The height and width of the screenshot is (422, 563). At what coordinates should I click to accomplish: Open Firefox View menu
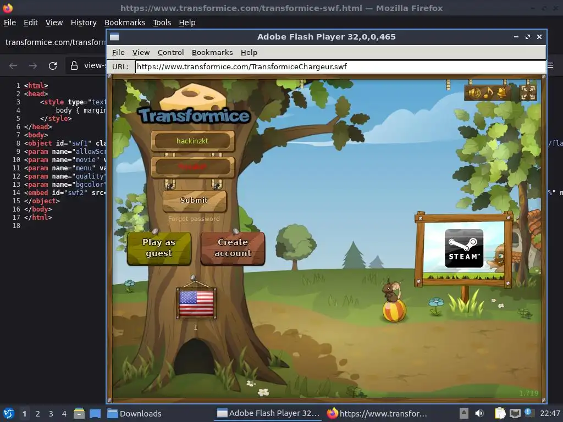54,23
